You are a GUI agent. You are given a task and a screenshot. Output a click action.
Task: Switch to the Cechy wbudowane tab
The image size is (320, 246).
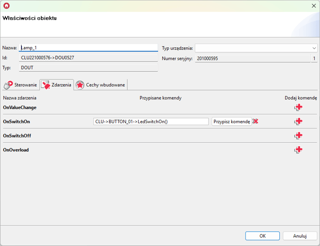tap(101, 85)
